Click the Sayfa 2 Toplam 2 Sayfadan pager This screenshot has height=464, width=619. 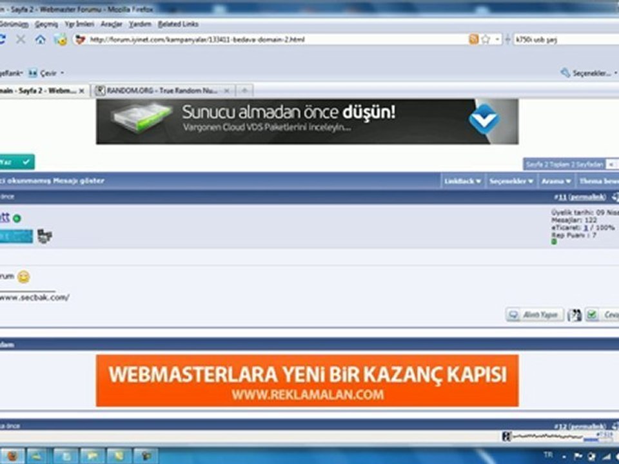[565, 164]
